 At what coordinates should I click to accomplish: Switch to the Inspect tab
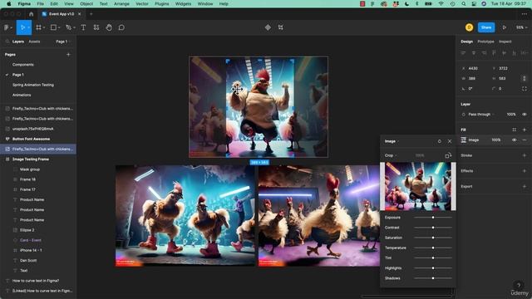tap(505, 42)
